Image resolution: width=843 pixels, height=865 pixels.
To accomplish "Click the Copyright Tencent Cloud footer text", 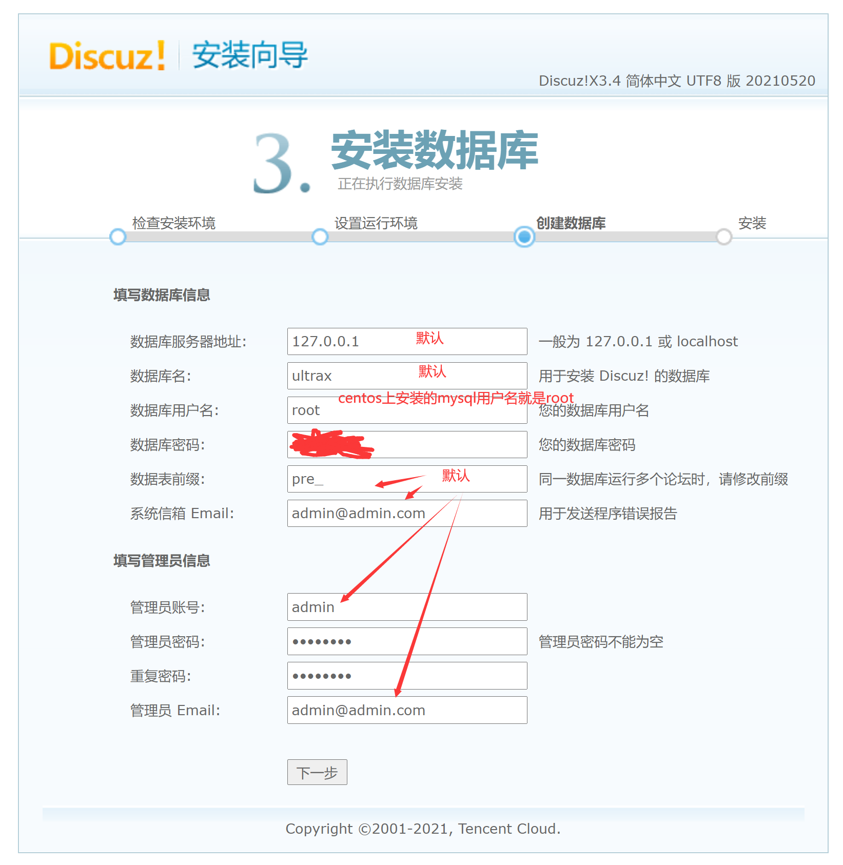I will (x=423, y=829).
